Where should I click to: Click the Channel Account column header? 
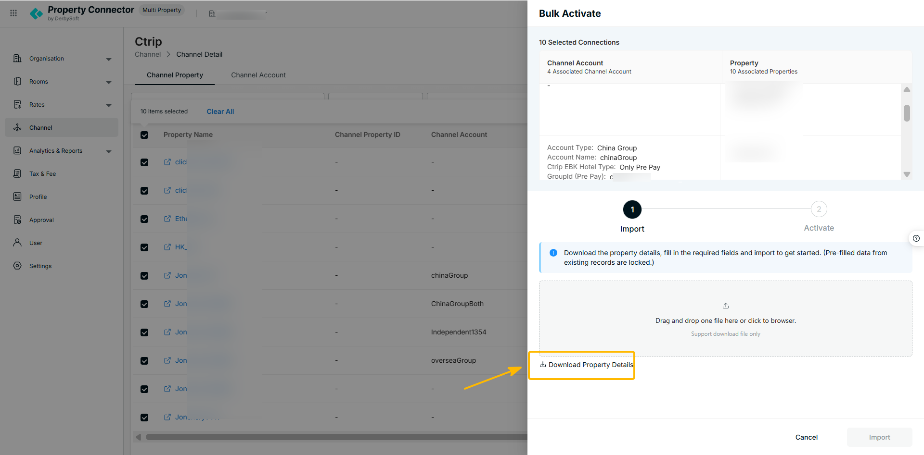click(x=459, y=135)
